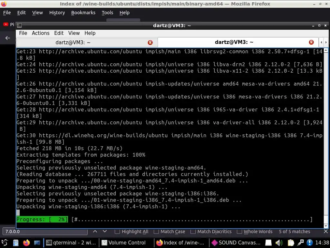
Task: Open the file manager launcher in the taskbar
Action: (16, 243)
